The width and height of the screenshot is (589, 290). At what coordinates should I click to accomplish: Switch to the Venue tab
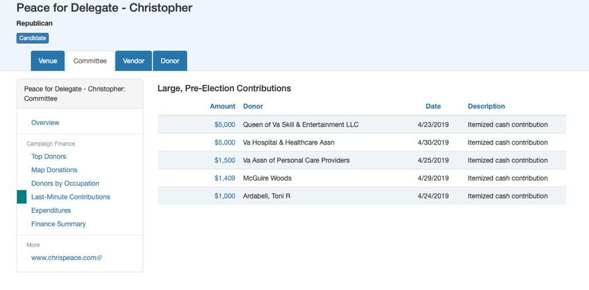[48, 61]
